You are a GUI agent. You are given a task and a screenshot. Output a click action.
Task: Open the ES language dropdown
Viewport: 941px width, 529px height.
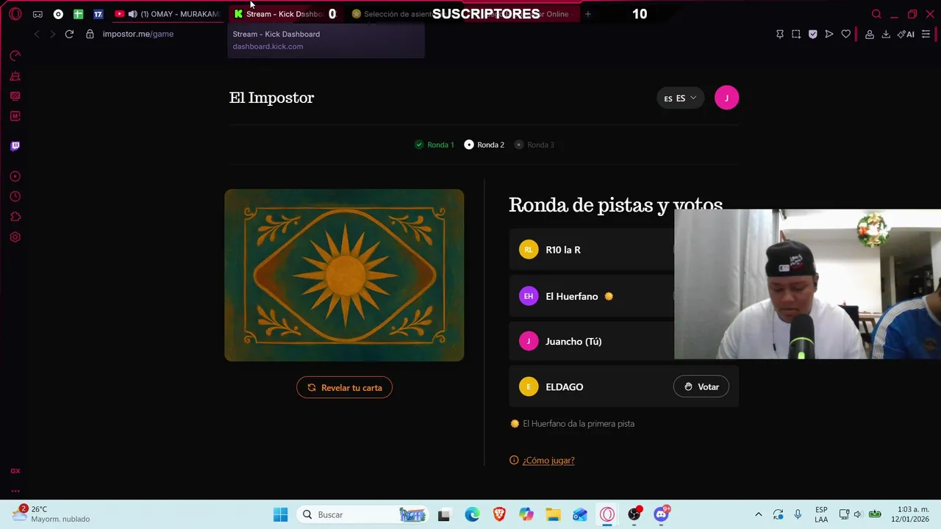(x=680, y=98)
